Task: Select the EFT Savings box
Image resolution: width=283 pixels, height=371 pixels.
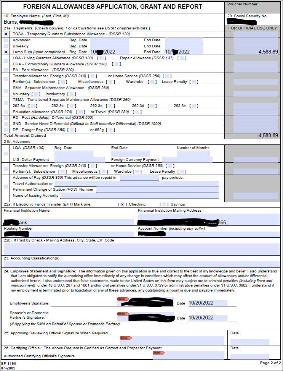Action: [164, 204]
